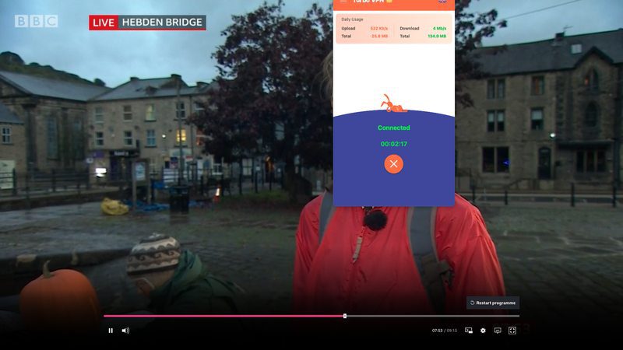Open picture-in-picture mode icon
The width and height of the screenshot is (623, 350).
469,331
